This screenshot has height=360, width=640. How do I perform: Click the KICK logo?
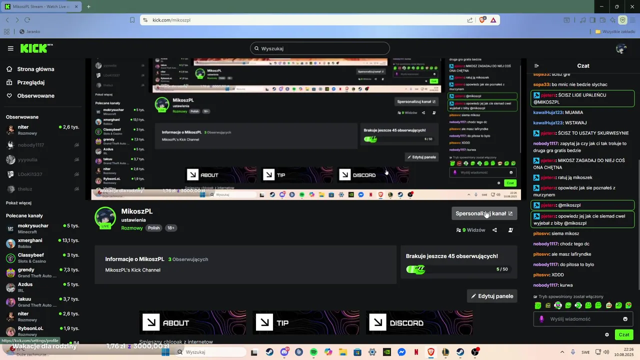tap(36, 48)
